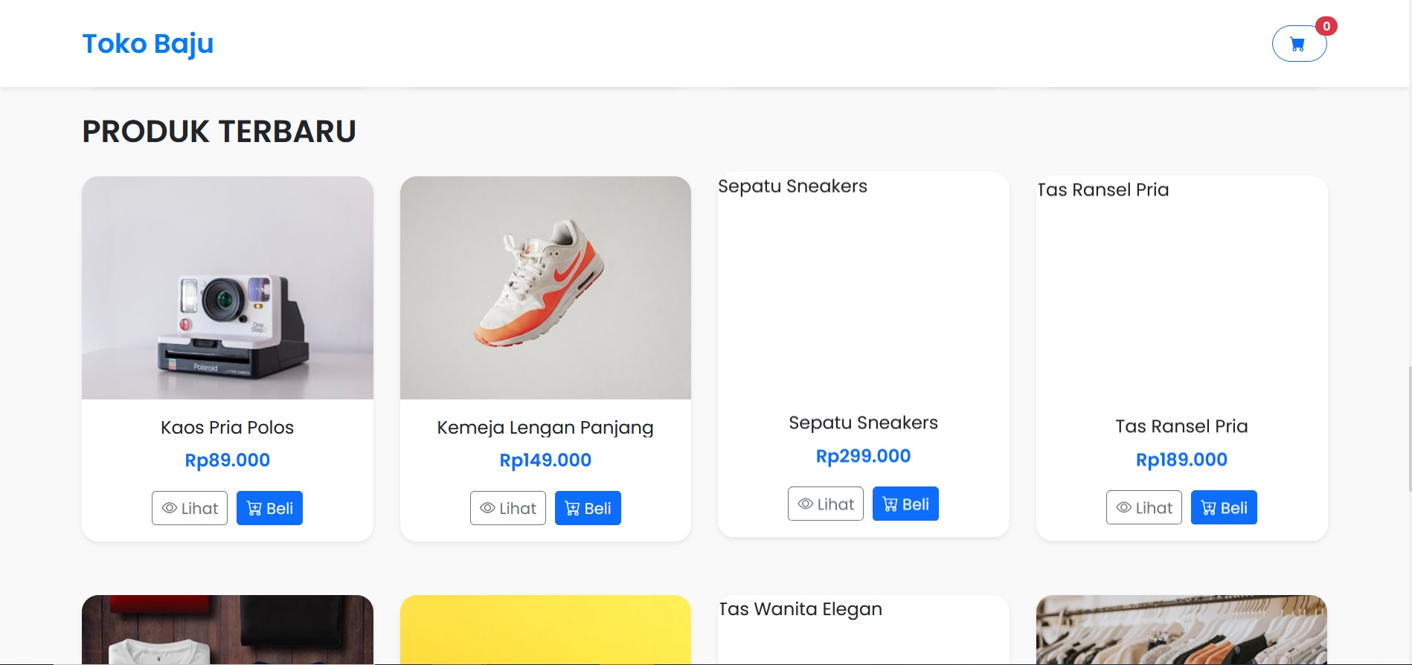Click the Rp299.000 price text
Screen dimensions: 1412x665
[863, 456]
